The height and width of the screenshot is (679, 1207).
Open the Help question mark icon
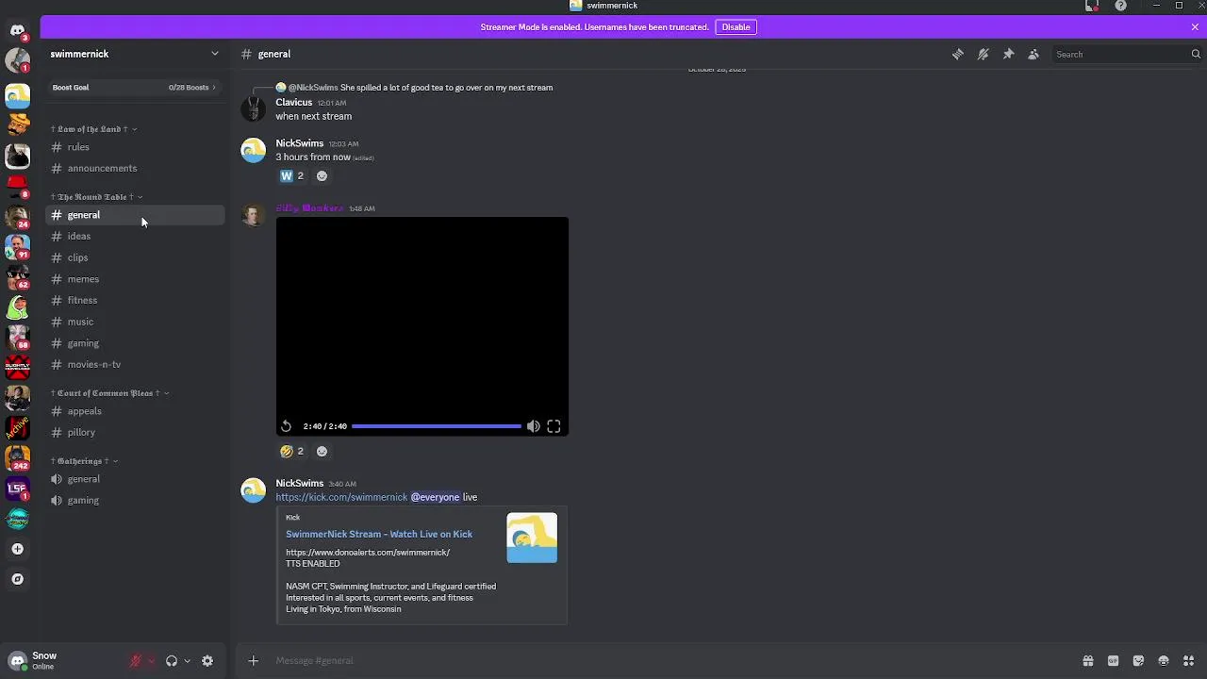tap(1120, 6)
